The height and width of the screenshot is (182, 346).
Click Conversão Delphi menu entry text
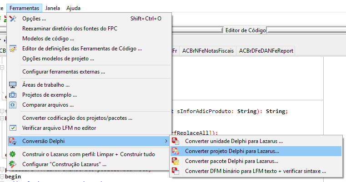[44, 141]
